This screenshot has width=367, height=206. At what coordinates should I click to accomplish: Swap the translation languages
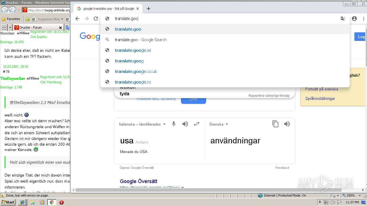coord(197,124)
